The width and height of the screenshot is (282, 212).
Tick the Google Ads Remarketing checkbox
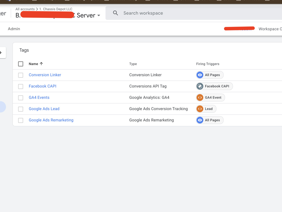21,120
